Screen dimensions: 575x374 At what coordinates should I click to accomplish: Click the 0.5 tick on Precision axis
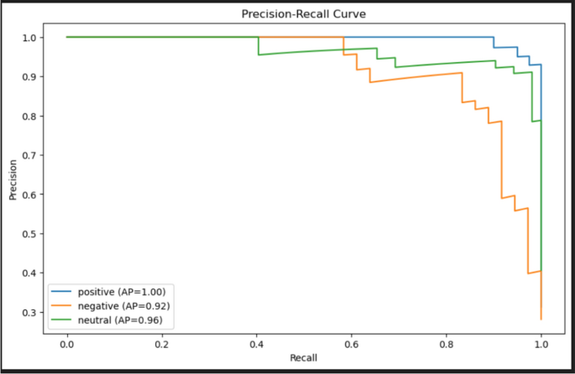tap(30, 234)
